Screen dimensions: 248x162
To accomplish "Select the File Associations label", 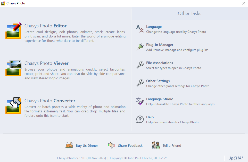I will (159, 63).
